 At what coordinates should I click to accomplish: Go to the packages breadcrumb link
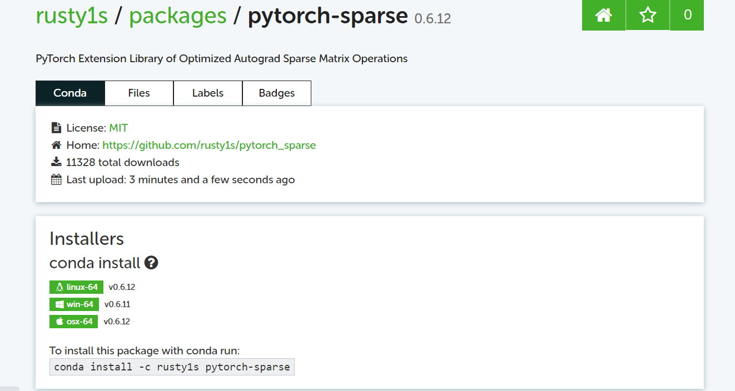point(178,16)
